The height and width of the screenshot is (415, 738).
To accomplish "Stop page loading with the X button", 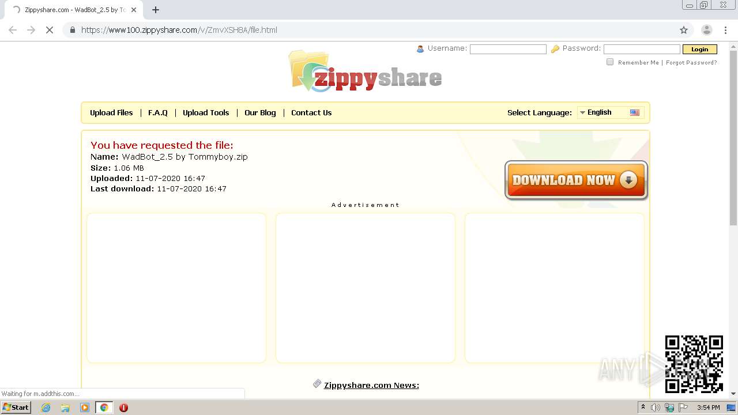I will tap(50, 30).
